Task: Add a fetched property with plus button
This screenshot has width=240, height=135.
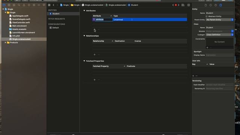Action: click(x=94, y=79)
